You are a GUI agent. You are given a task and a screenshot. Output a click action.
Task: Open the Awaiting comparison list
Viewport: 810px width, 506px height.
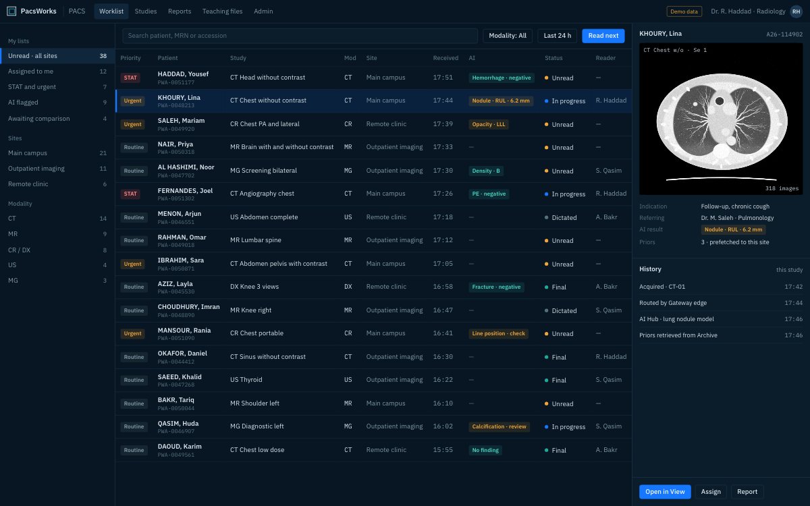coord(57,119)
